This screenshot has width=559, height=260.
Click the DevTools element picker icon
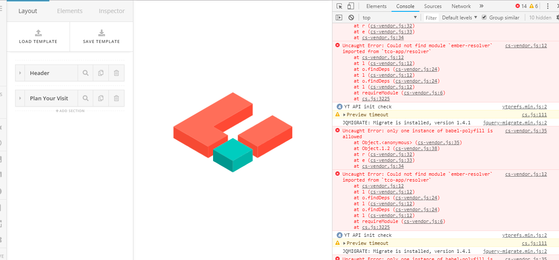(340, 6)
